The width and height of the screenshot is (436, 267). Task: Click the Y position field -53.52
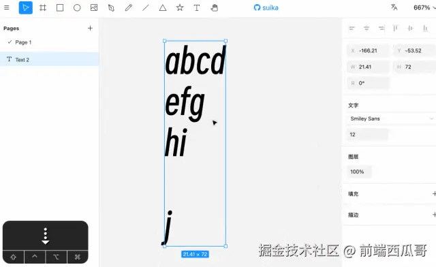tap(415, 50)
